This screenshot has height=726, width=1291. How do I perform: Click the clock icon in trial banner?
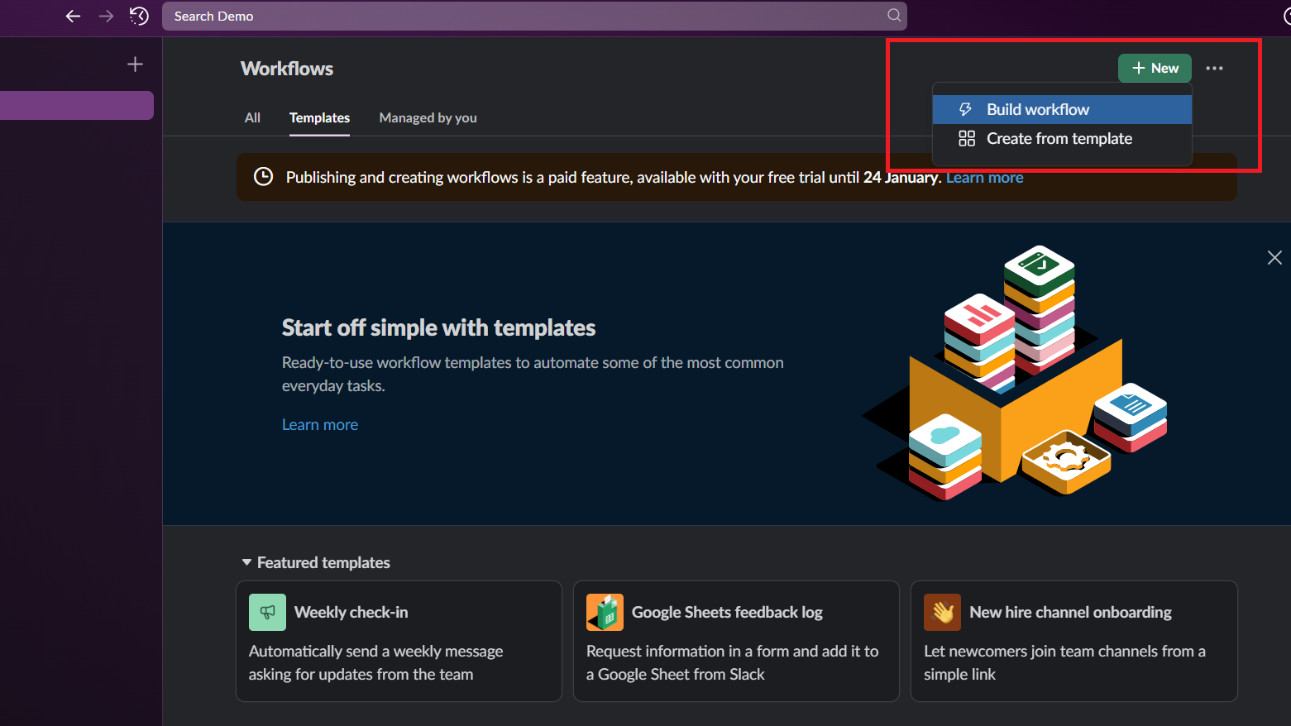tap(263, 176)
